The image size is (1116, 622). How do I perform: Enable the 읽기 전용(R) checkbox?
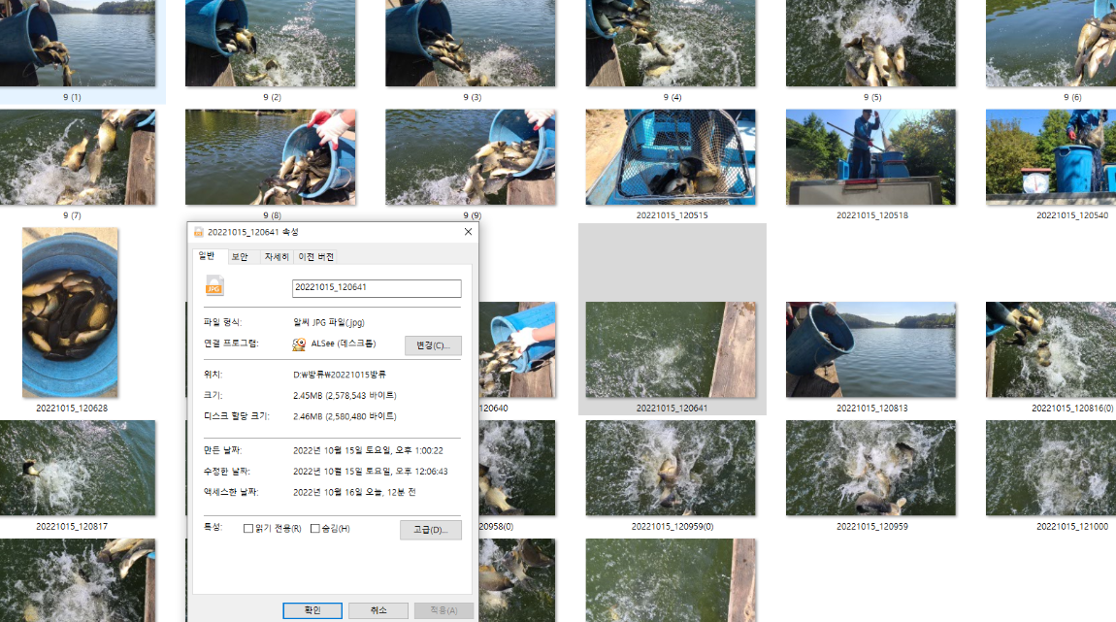[x=248, y=529]
